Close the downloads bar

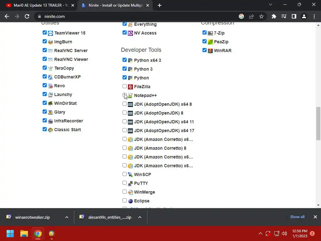pos(315,217)
